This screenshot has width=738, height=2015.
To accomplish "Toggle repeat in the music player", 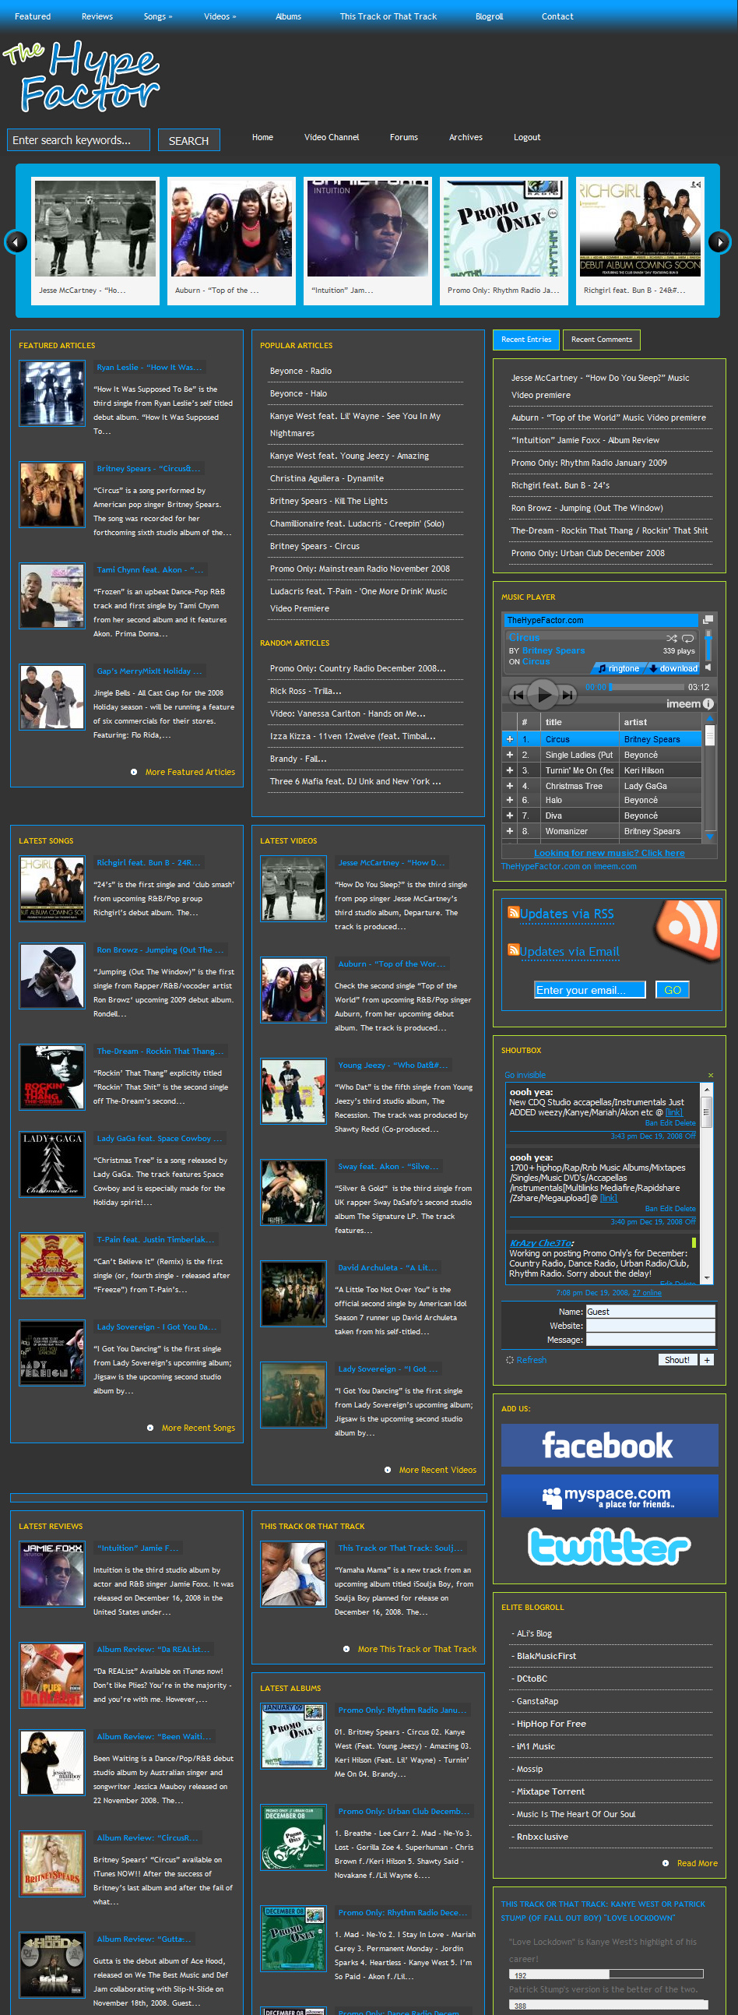I will [x=688, y=638].
